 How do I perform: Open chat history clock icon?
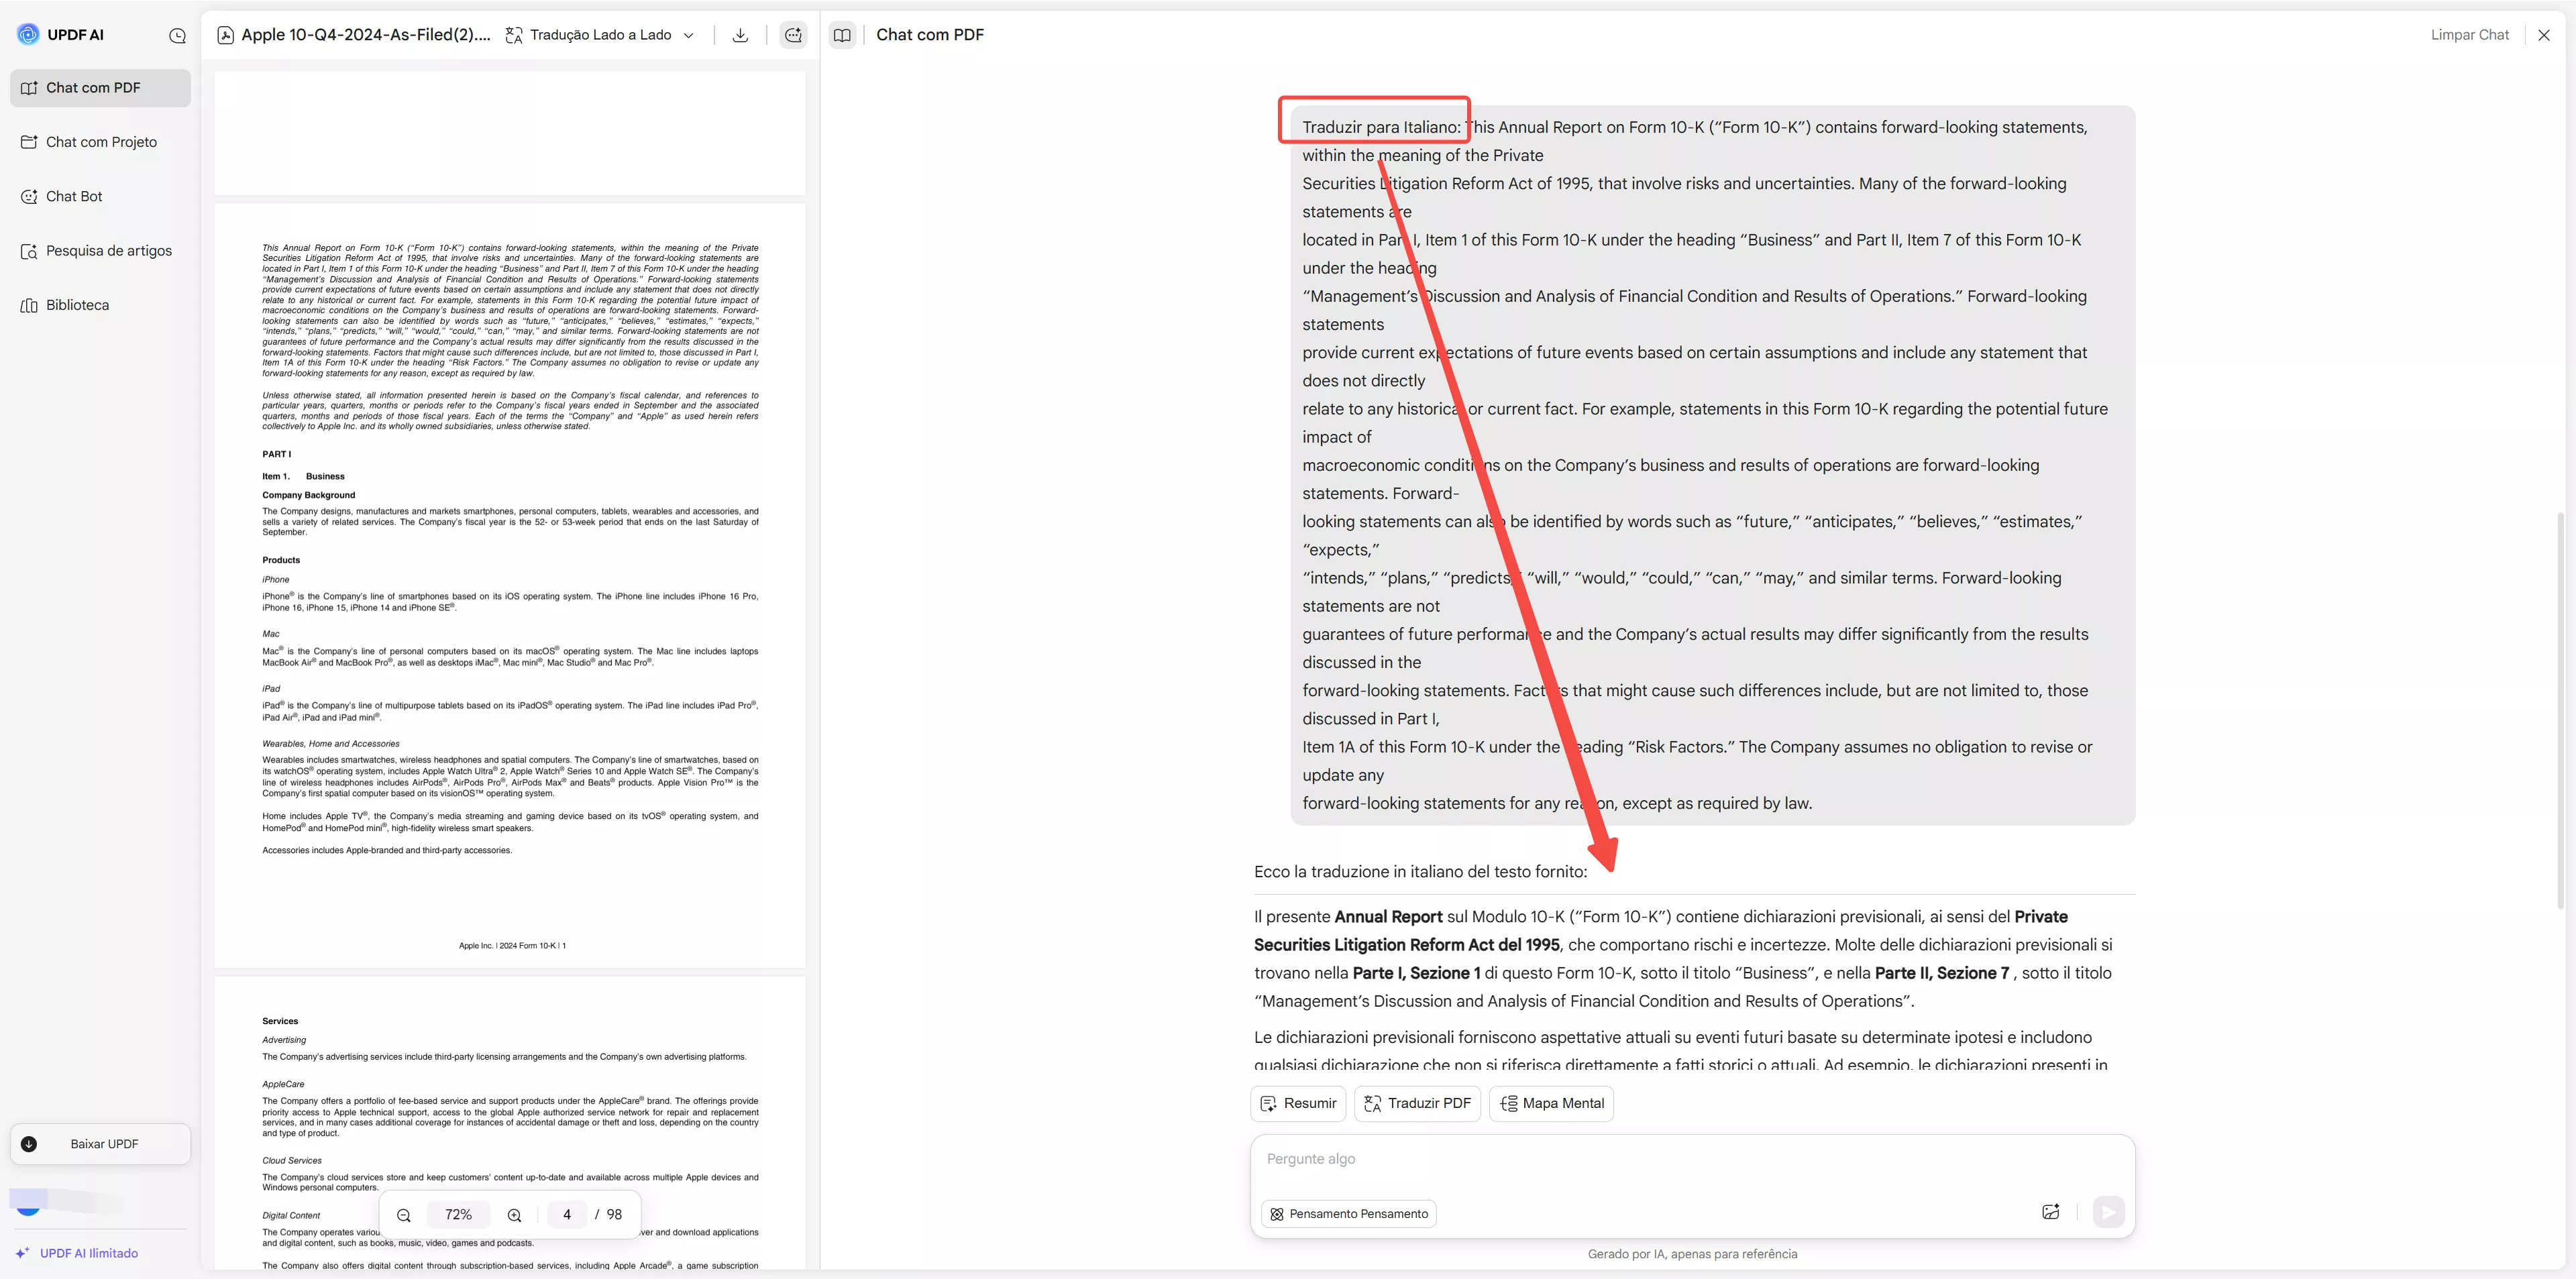point(177,36)
